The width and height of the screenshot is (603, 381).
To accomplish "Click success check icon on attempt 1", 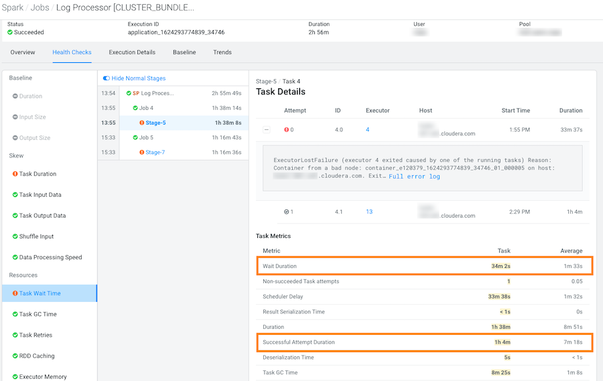I will tap(286, 212).
